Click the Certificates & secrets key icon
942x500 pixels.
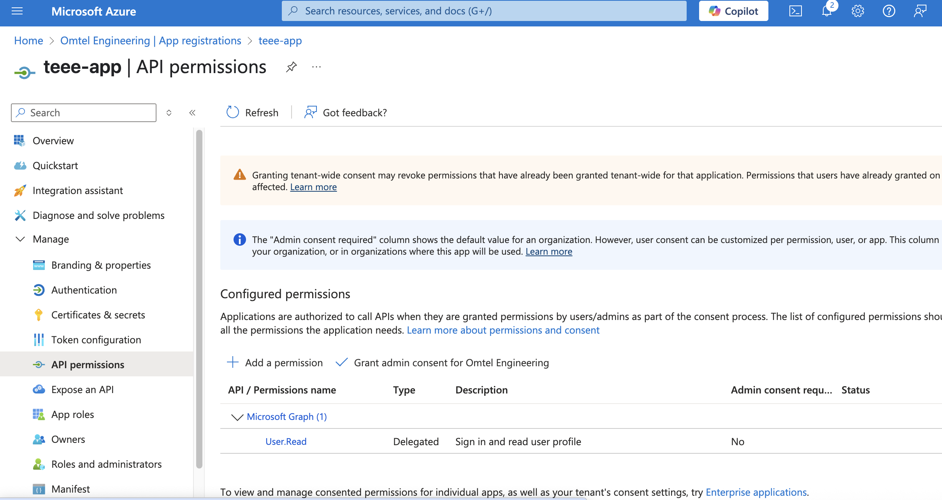click(x=39, y=315)
